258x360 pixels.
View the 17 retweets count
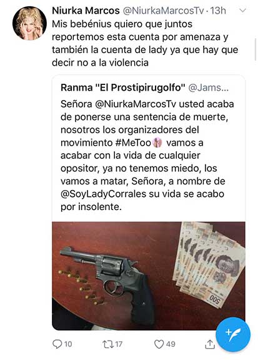(119, 344)
